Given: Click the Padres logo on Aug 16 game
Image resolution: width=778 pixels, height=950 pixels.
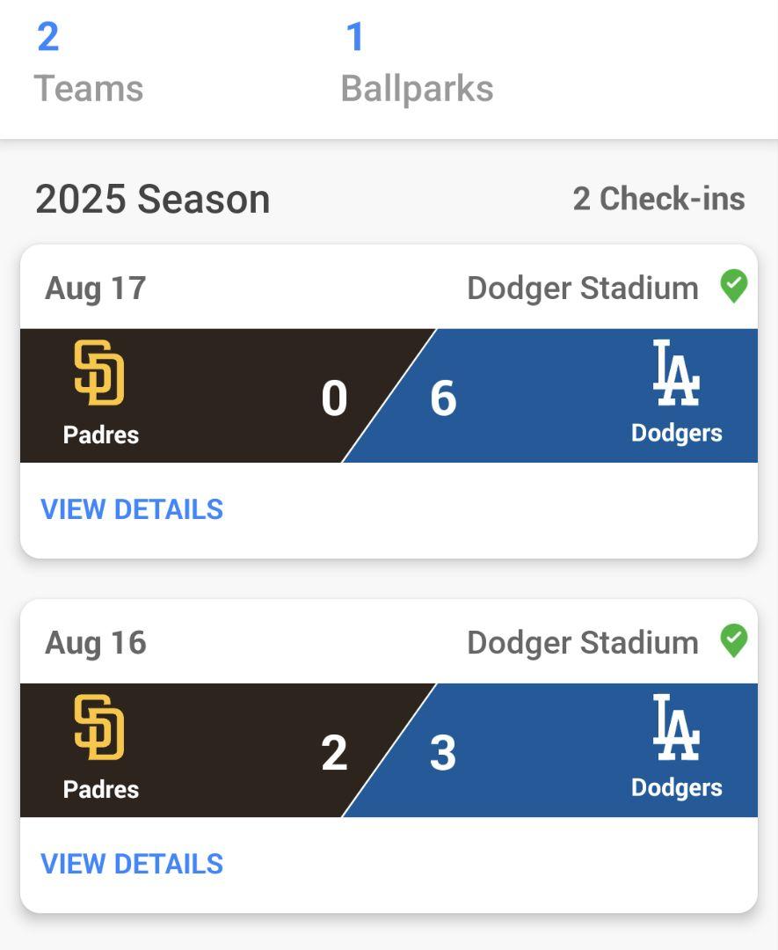Looking at the screenshot, I should pos(99,728).
